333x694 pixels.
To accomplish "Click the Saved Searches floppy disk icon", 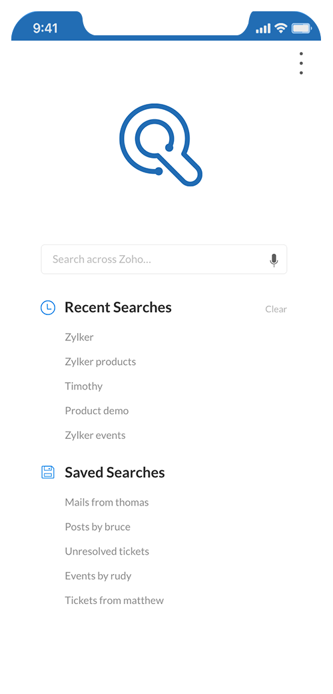I will click(x=48, y=472).
